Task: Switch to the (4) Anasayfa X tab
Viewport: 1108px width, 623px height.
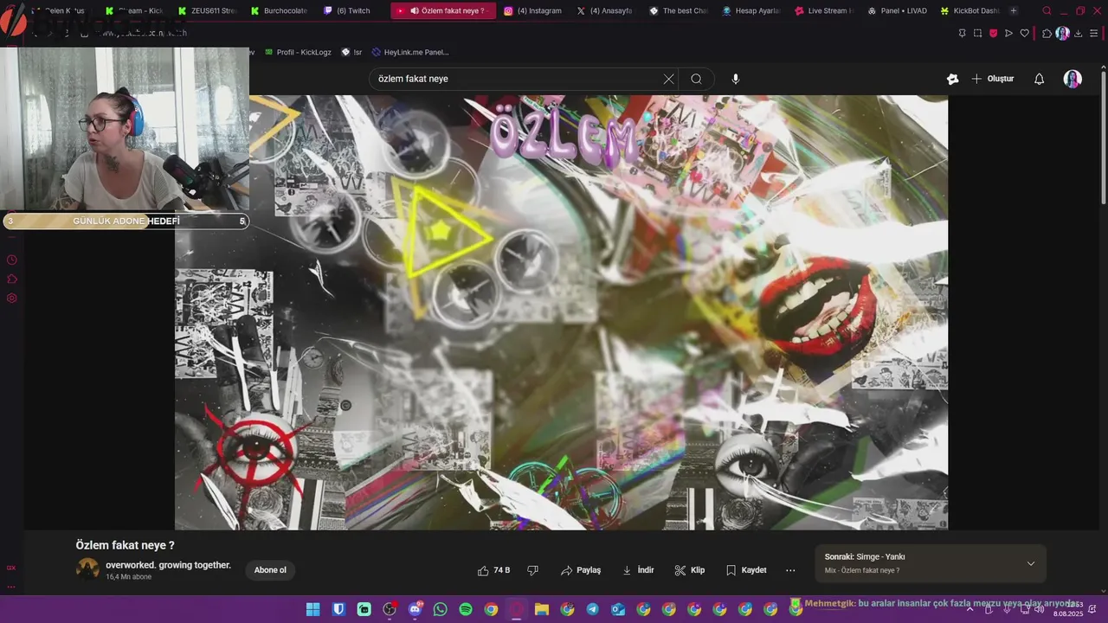Action: 605,10
